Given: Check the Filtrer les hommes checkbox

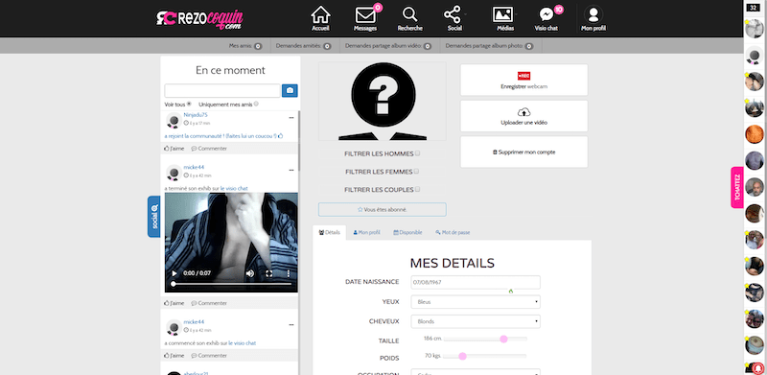Looking at the screenshot, I should click(x=417, y=153).
